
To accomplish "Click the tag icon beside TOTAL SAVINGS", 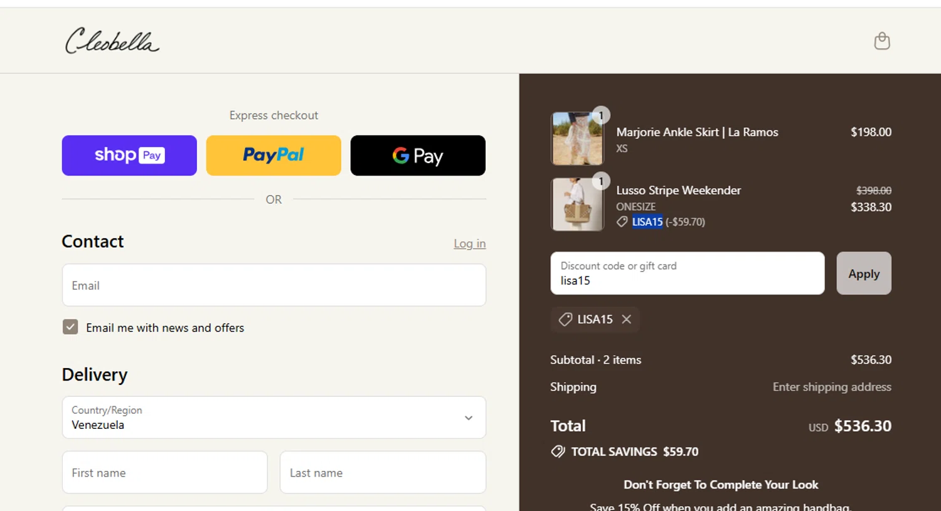I will (558, 451).
